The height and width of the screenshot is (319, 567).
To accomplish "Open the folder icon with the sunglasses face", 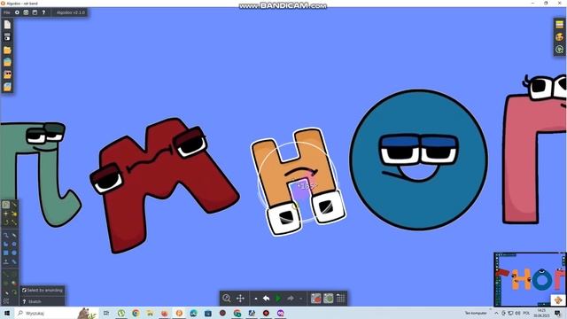I will pos(7,74).
